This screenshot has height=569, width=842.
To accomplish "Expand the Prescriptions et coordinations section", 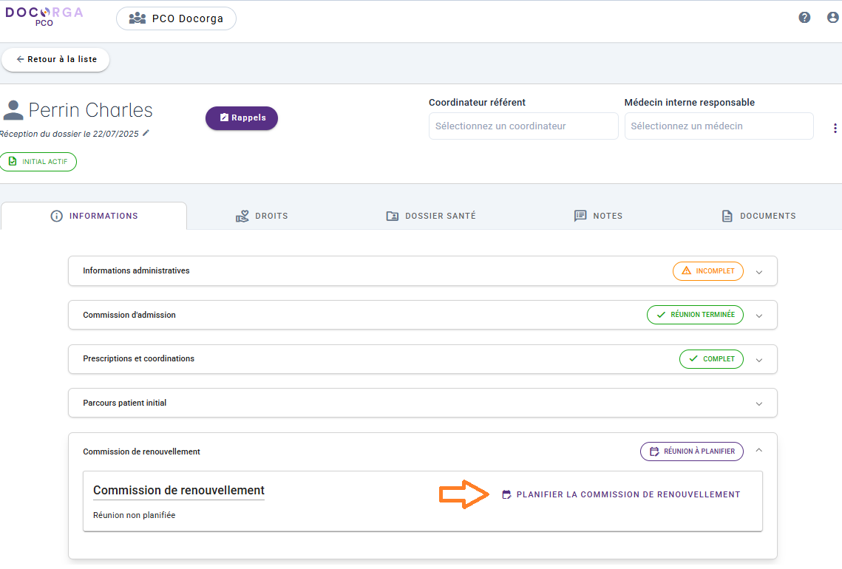I will coord(758,360).
